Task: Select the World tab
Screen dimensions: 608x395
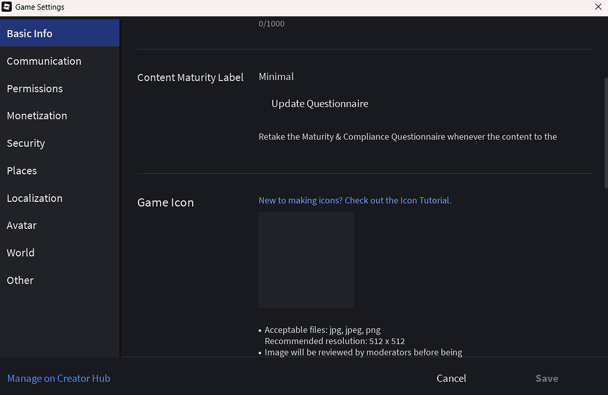Action: (x=60, y=252)
